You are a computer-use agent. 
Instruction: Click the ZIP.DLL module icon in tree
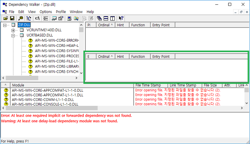coord(13,25)
